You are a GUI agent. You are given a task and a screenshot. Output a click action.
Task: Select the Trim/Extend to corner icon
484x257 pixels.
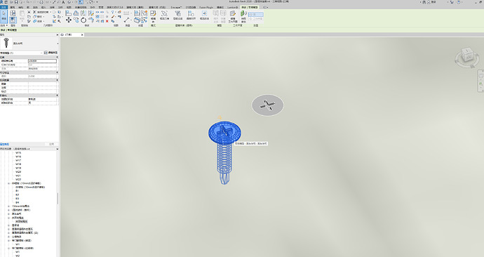90,20
